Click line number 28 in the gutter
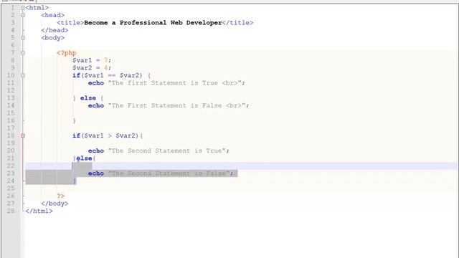This screenshot has width=459, height=258. 11,211
